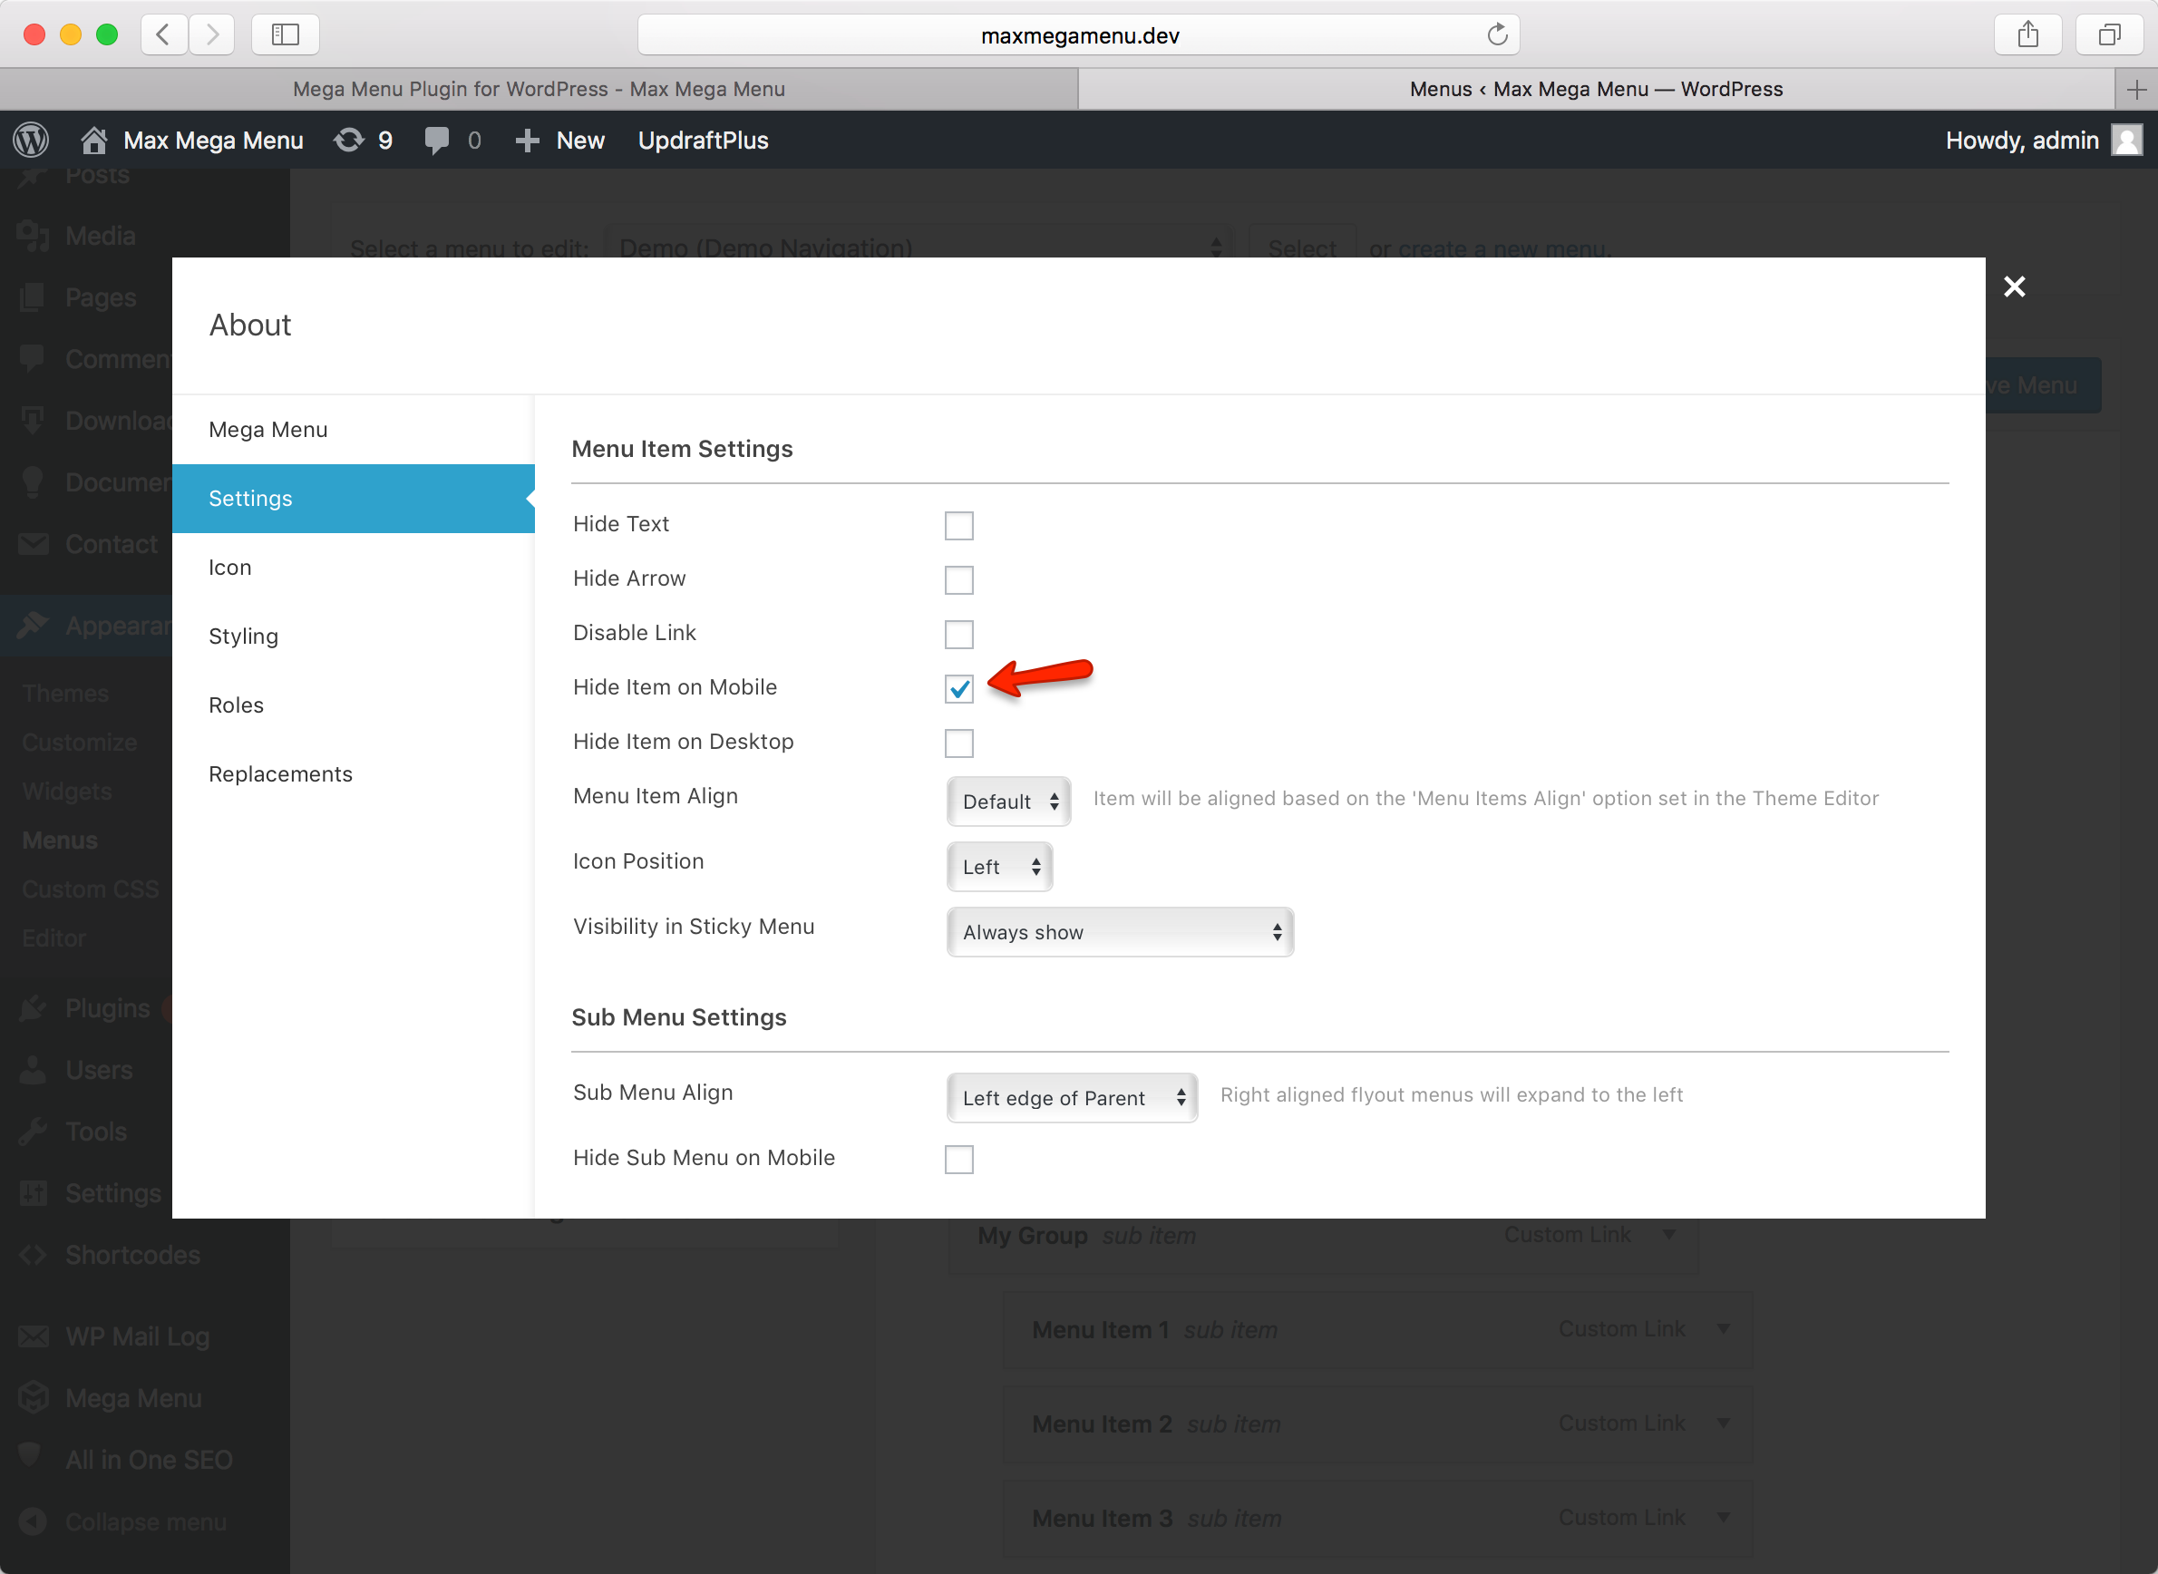Tick Hide Sub Menu on Mobile

pos(958,1160)
